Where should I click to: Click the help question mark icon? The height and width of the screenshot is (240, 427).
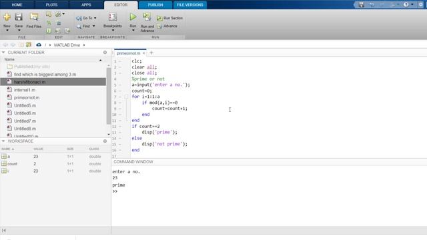pos(406,5)
